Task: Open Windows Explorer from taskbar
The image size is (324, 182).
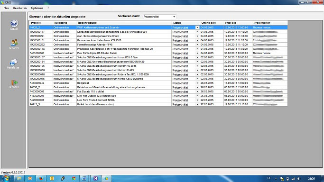Action: coord(19,179)
